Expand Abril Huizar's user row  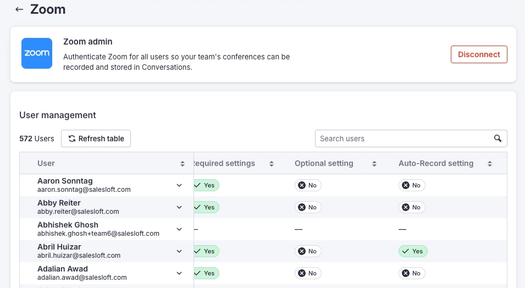(x=179, y=251)
